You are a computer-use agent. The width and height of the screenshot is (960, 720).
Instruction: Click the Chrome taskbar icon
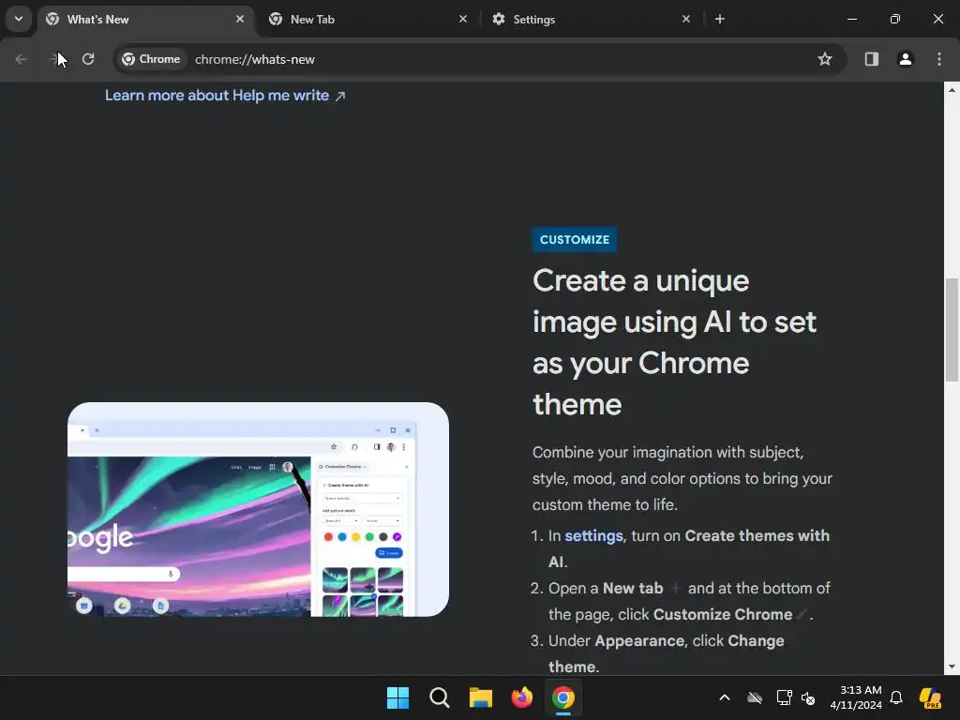click(x=563, y=697)
